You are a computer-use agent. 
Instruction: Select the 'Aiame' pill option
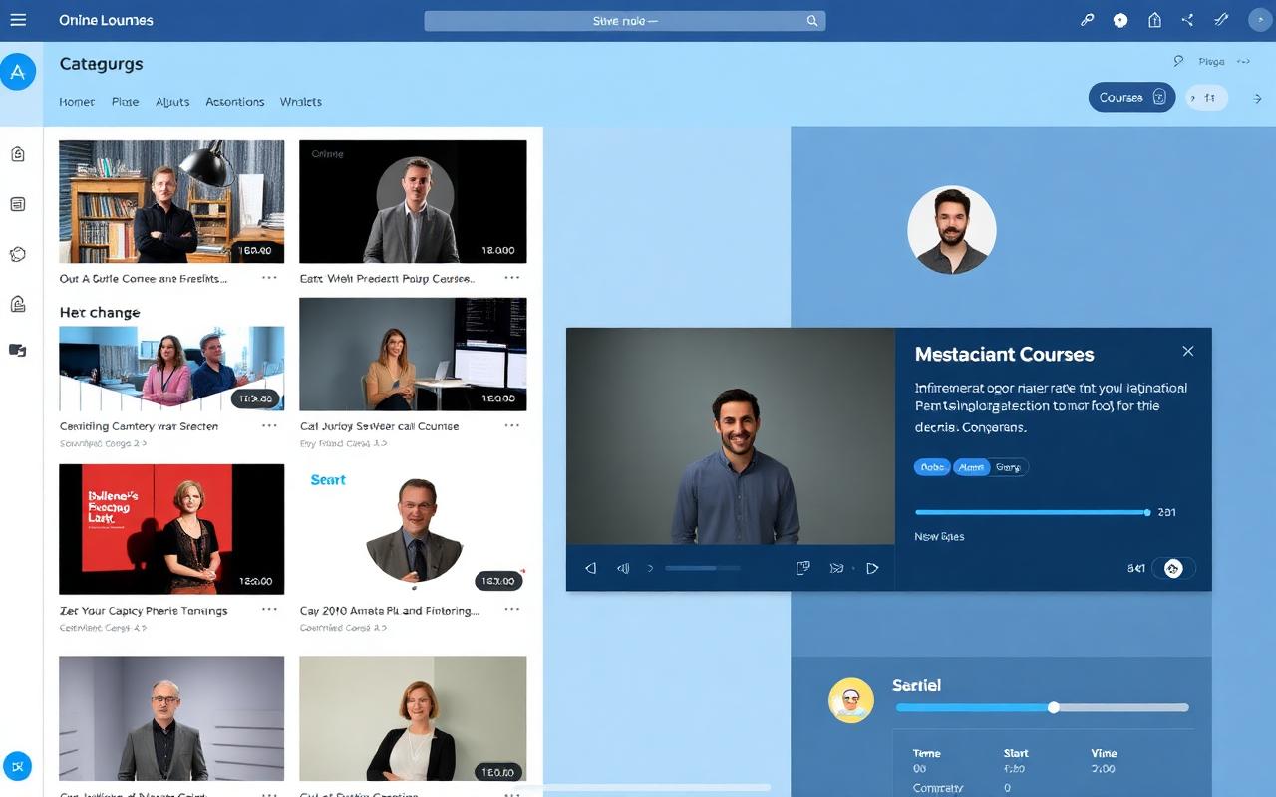(971, 466)
